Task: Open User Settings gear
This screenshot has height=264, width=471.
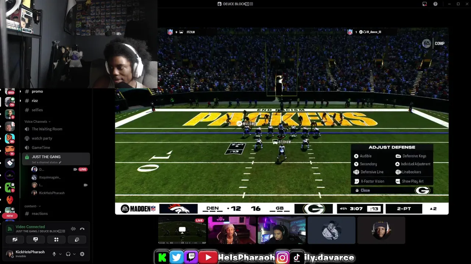Action: pyautogui.click(x=82, y=254)
